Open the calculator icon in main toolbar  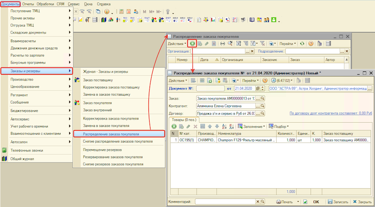click(x=121, y=11)
